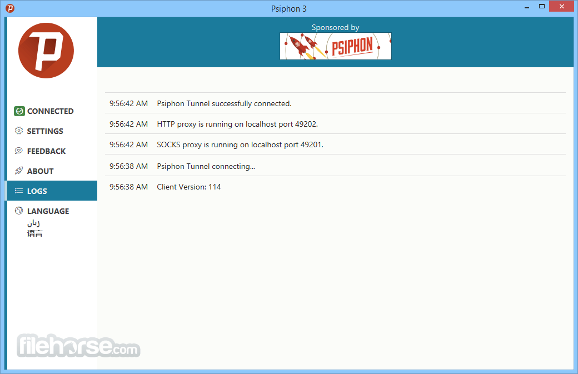The width and height of the screenshot is (578, 374).
Task: Go to the ABOUT tab
Action: (52, 171)
